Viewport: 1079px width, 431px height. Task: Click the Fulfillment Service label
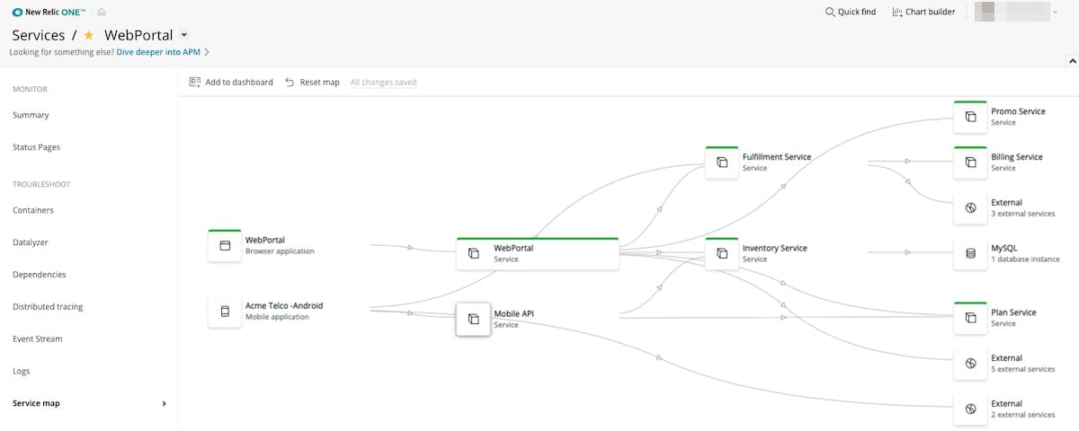point(777,156)
